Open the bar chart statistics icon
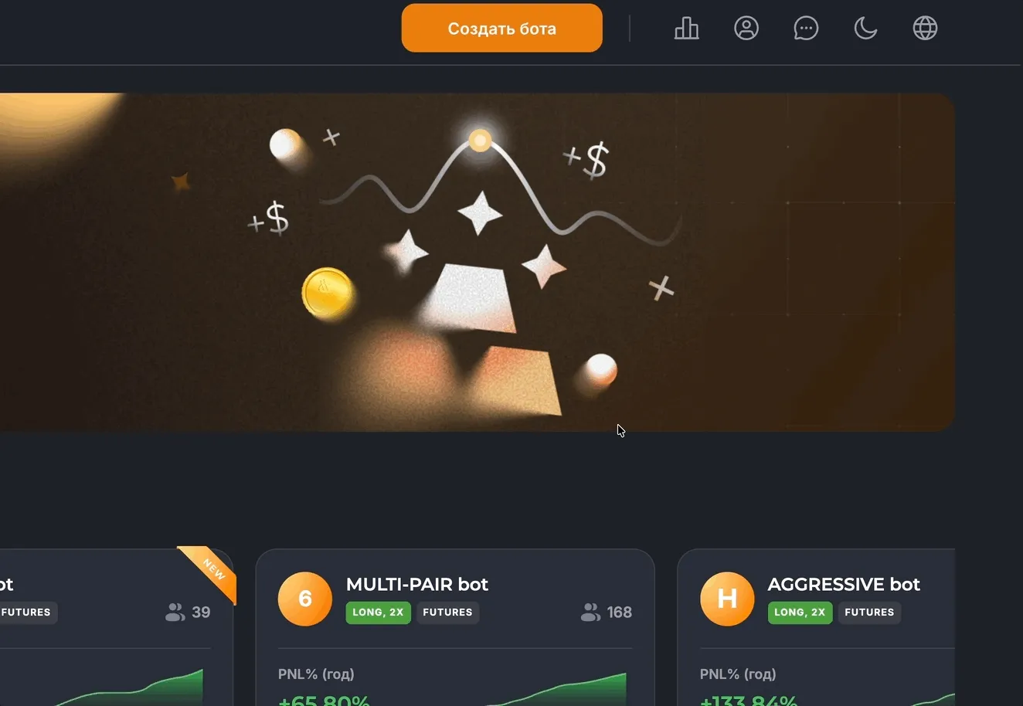This screenshot has height=706, width=1023. [686, 29]
